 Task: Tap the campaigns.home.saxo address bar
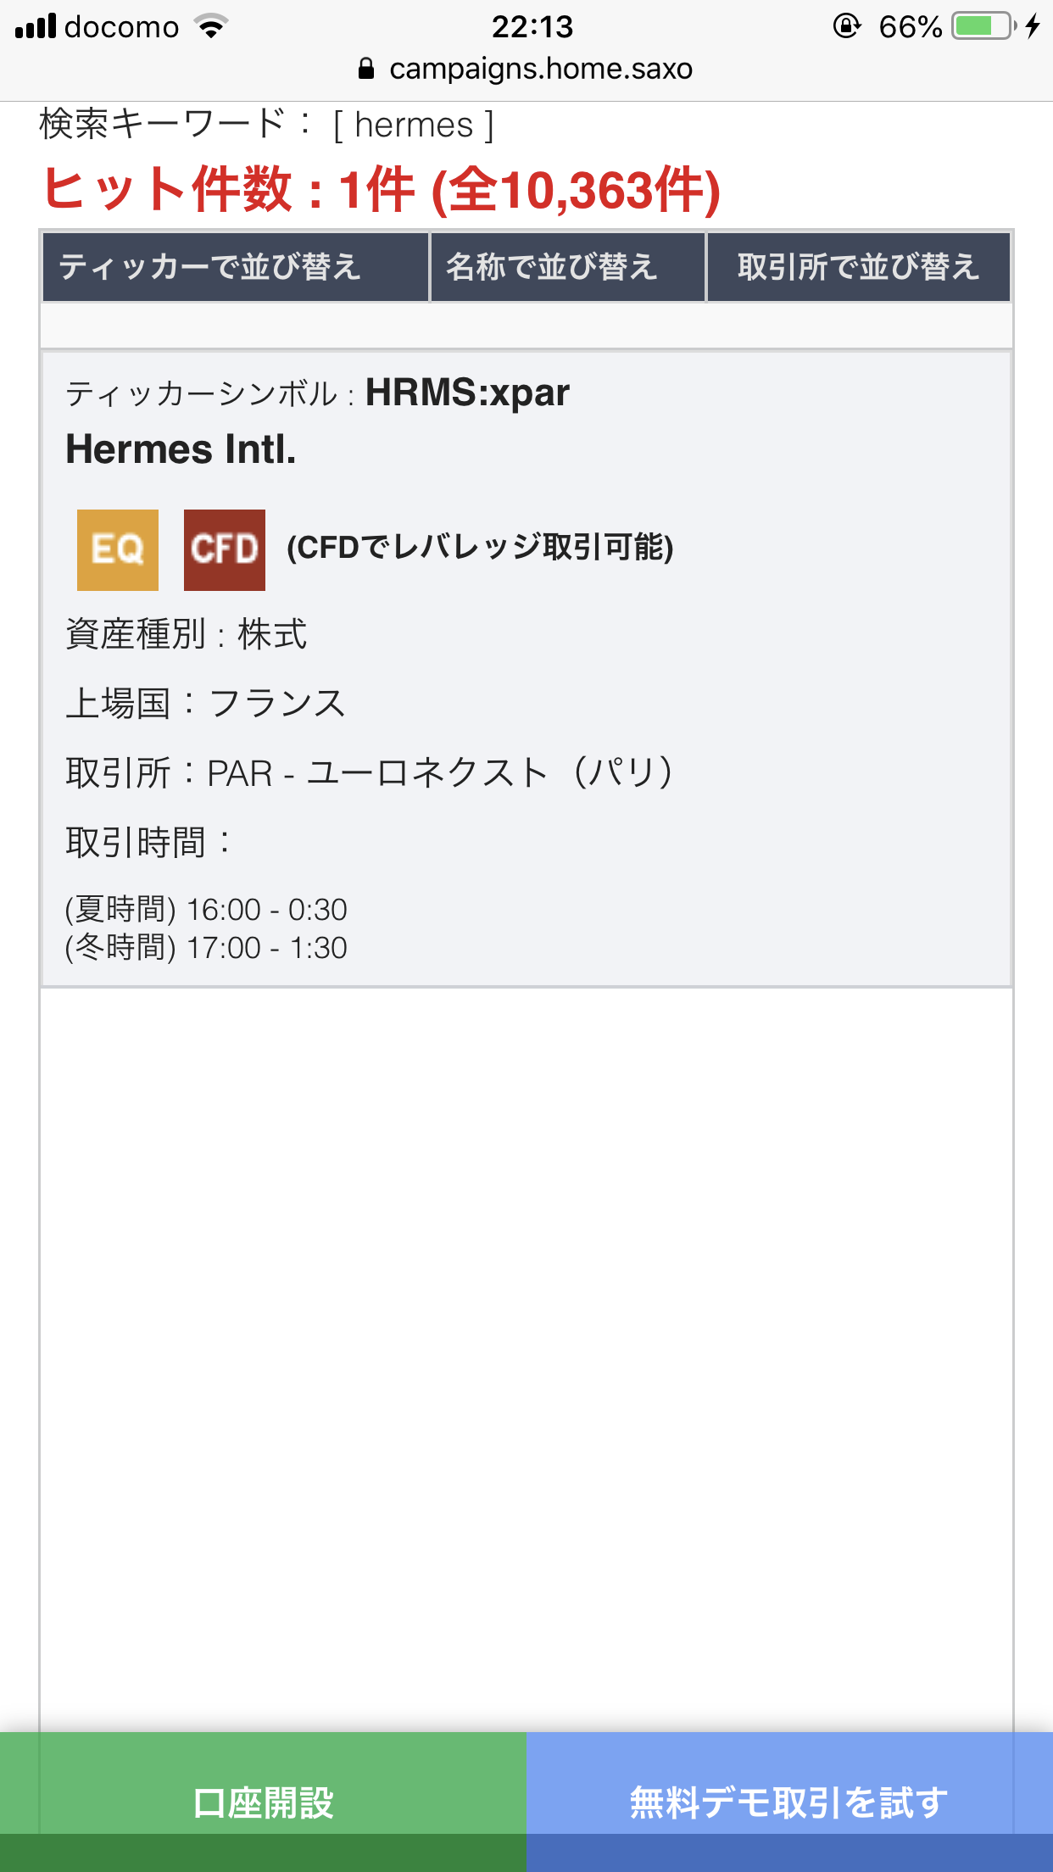(x=540, y=69)
